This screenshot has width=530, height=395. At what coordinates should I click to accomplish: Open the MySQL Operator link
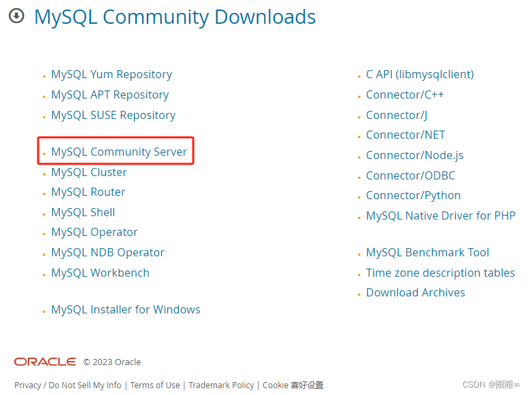click(95, 233)
